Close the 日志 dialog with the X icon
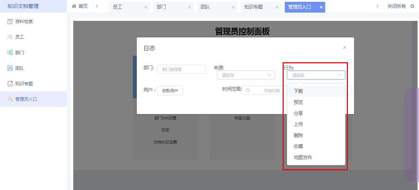Viewport: 419px width, 190px height. (x=344, y=47)
